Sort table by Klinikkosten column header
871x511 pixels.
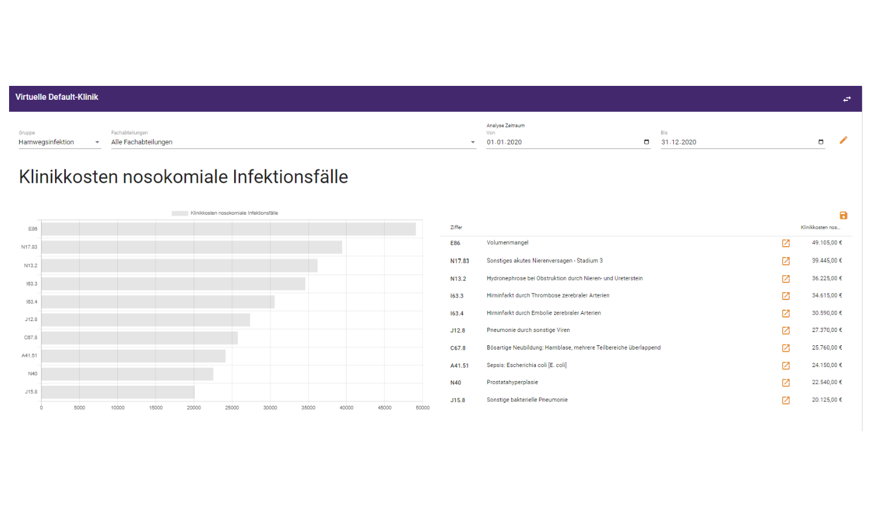pyautogui.click(x=820, y=227)
